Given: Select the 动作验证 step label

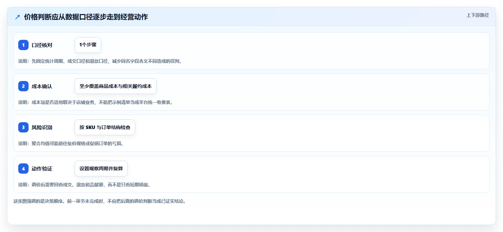Looking at the screenshot, I should pyautogui.click(x=42, y=169).
